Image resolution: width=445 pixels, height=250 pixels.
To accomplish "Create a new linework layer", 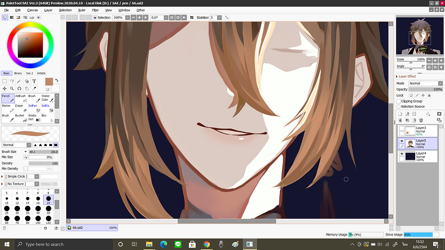I will [x=407, y=114].
